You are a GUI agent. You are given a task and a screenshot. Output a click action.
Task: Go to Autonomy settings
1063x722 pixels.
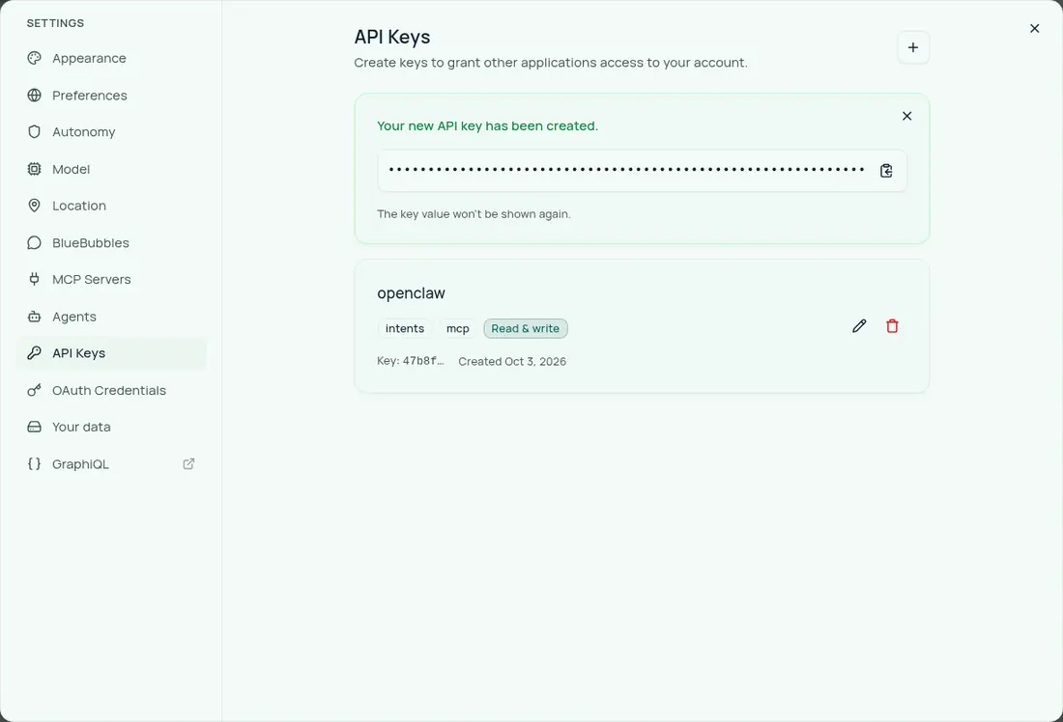[x=112, y=132]
